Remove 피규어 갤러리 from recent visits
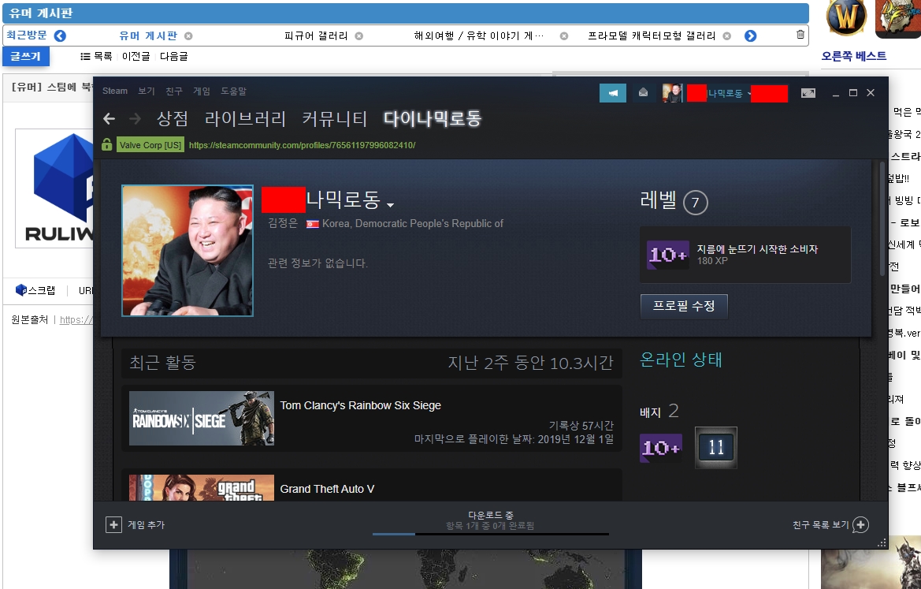The image size is (921, 589). (x=359, y=35)
